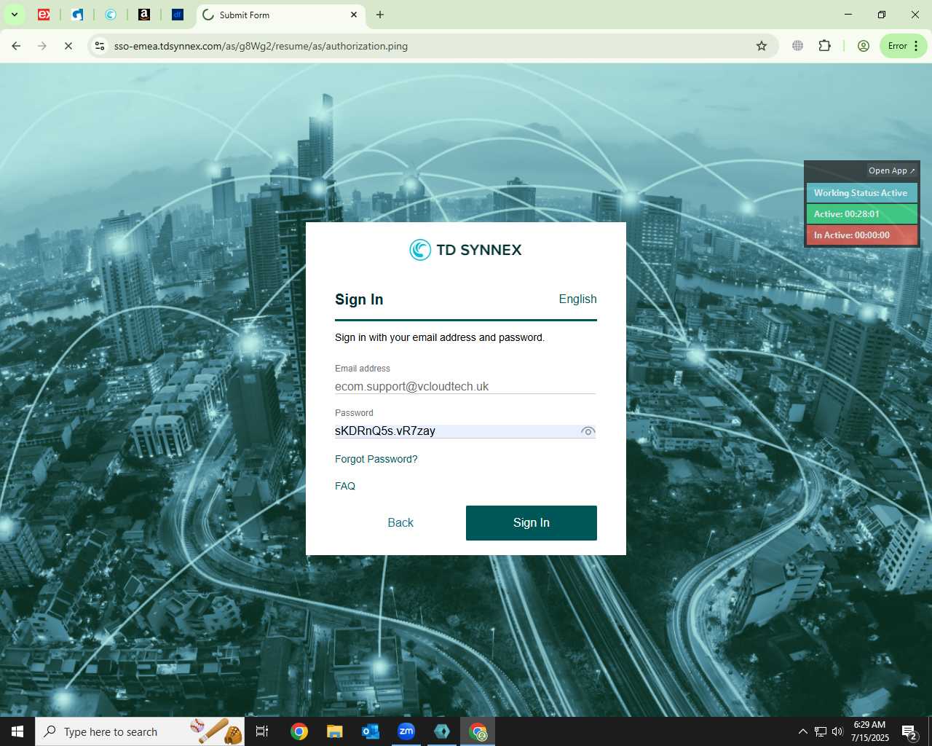The height and width of the screenshot is (746, 932).
Task: Go forward in browser history
Action: pos(42,46)
